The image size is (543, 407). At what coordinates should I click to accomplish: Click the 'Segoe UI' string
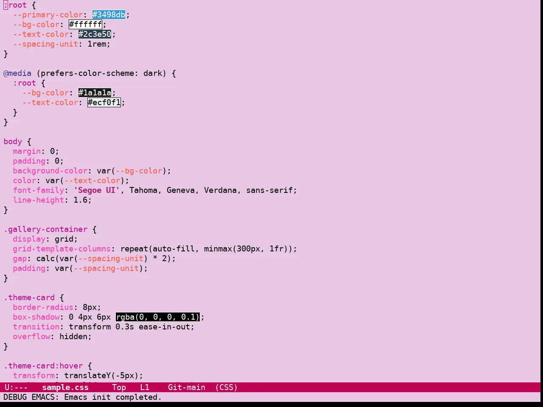point(97,190)
